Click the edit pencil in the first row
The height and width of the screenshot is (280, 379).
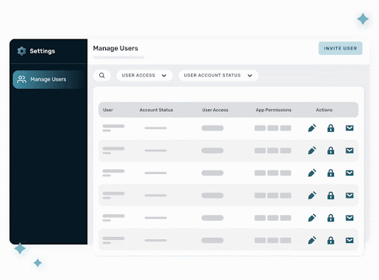(312, 128)
